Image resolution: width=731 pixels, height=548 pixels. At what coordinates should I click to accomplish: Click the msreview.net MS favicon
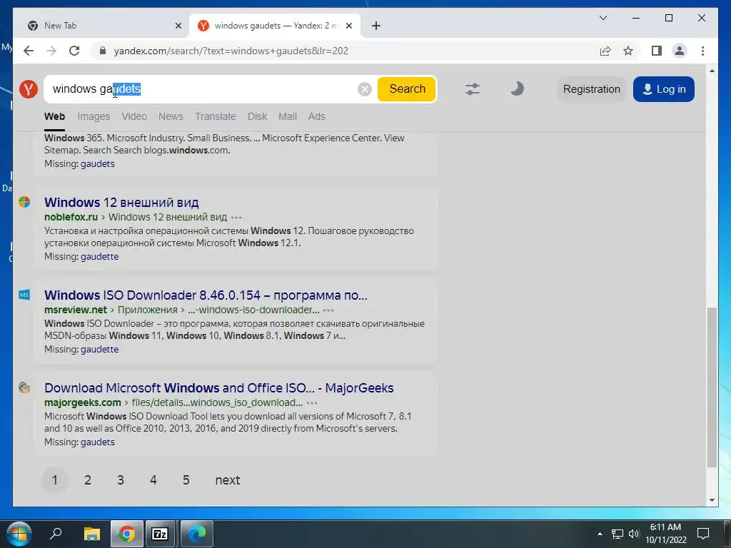point(24,295)
